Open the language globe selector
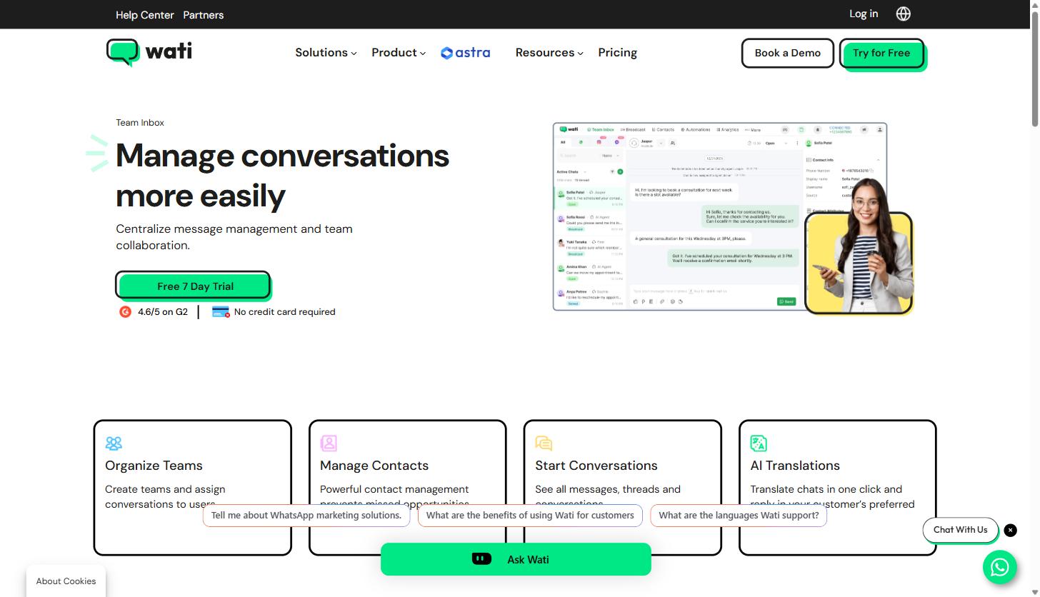This screenshot has height=597, width=1040. [904, 14]
